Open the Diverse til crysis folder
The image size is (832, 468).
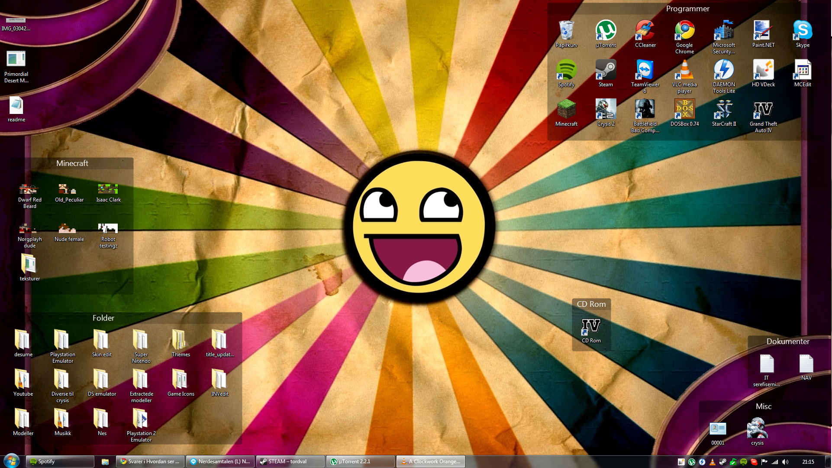(x=62, y=386)
